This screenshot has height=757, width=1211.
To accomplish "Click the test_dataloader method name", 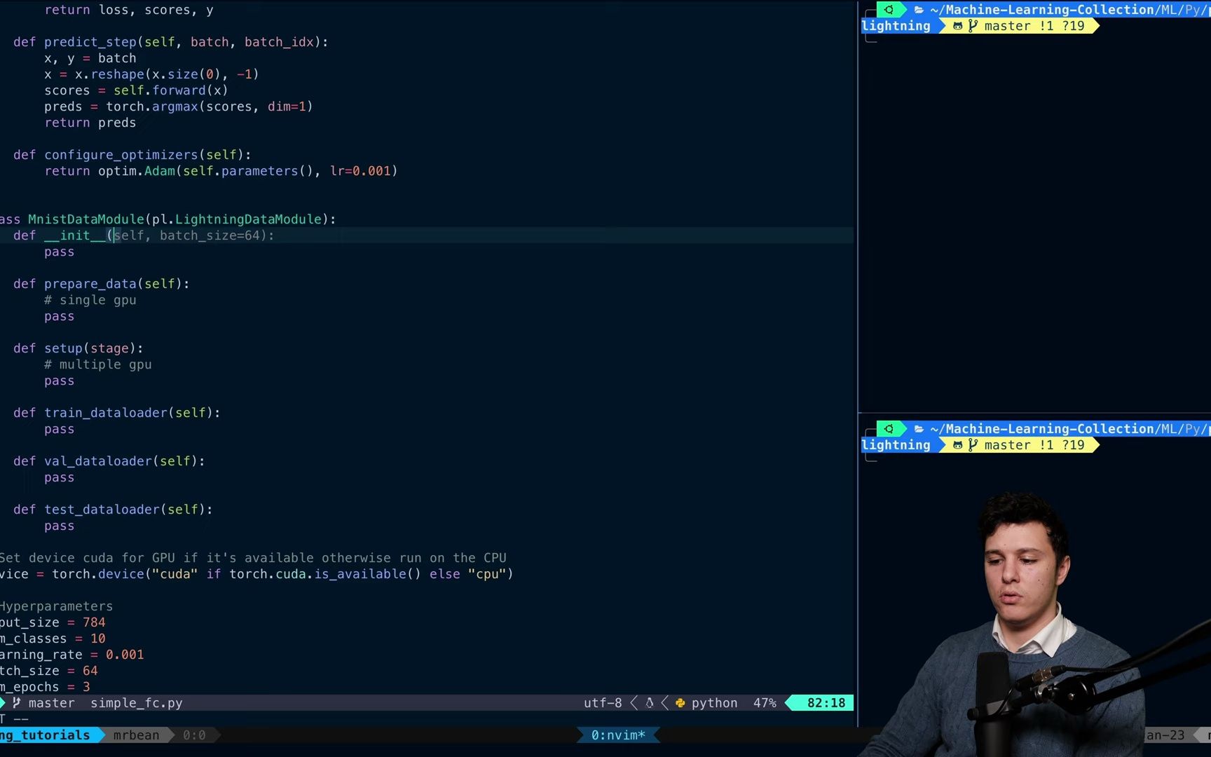I will point(102,510).
